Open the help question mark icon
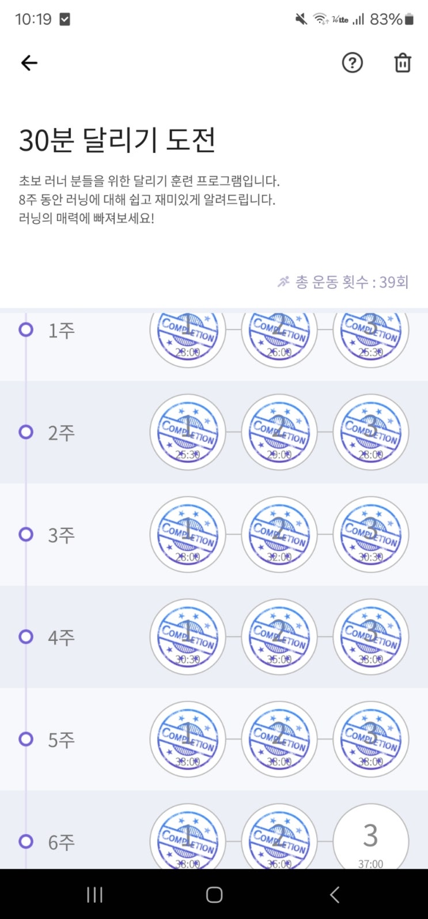 coord(352,63)
